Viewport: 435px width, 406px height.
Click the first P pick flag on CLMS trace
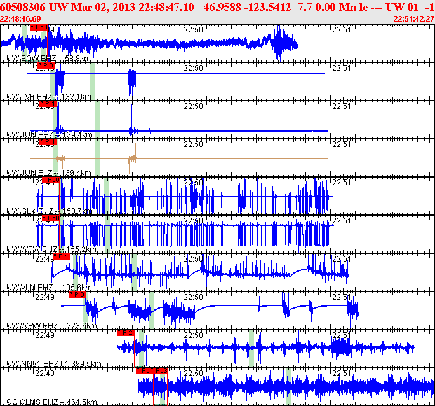(144, 370)
